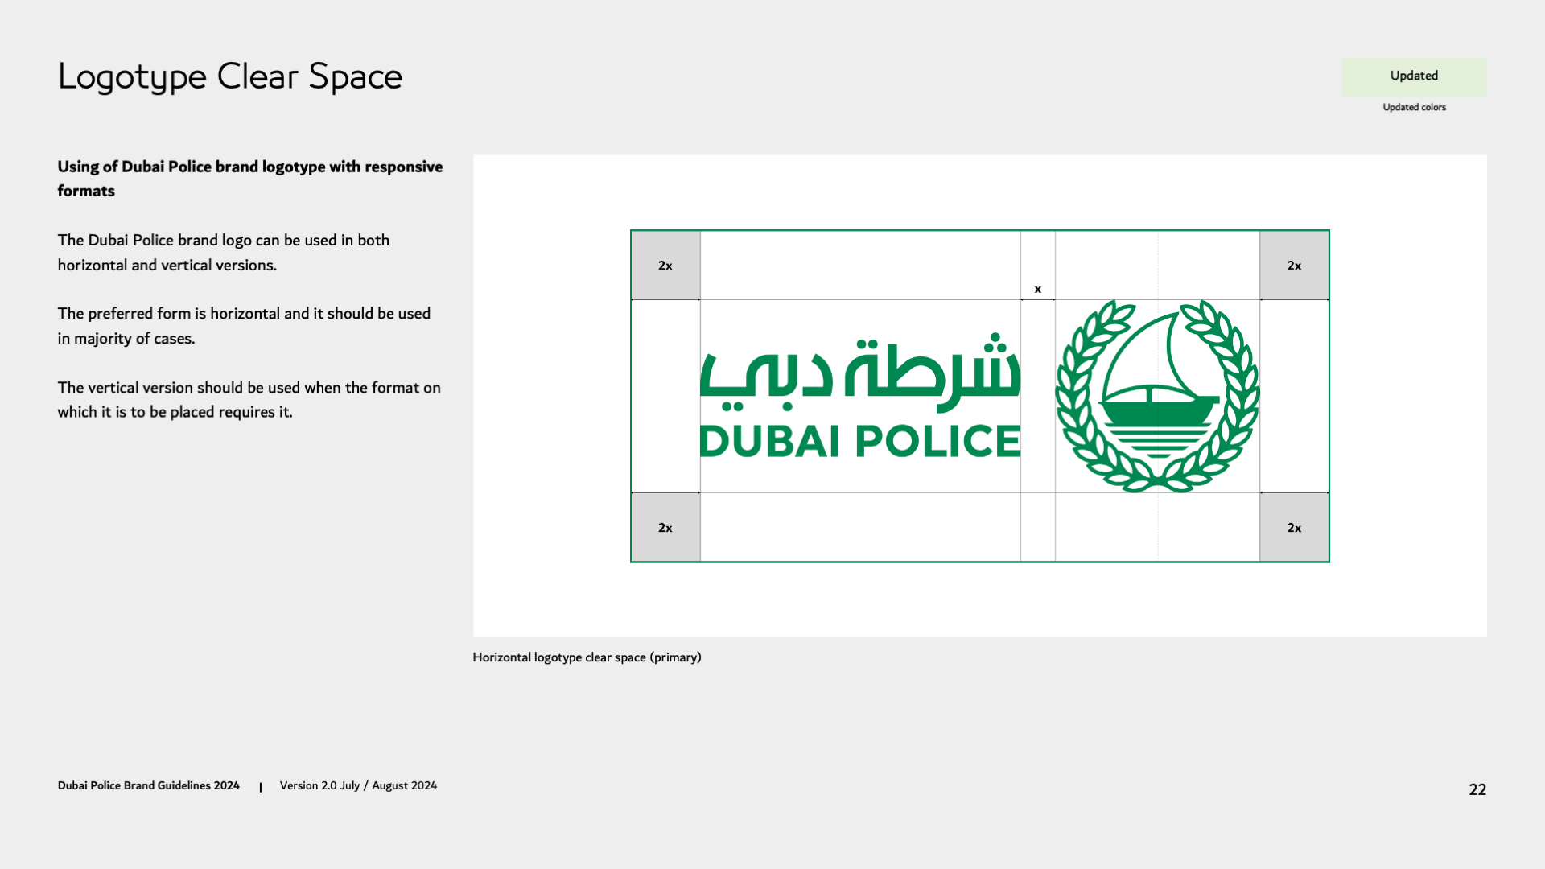Click the Dubai Police Brand Guidelines 2024 footer
Image resolution: width=1545 pixels, height=869 pixels.
(148, 785)
